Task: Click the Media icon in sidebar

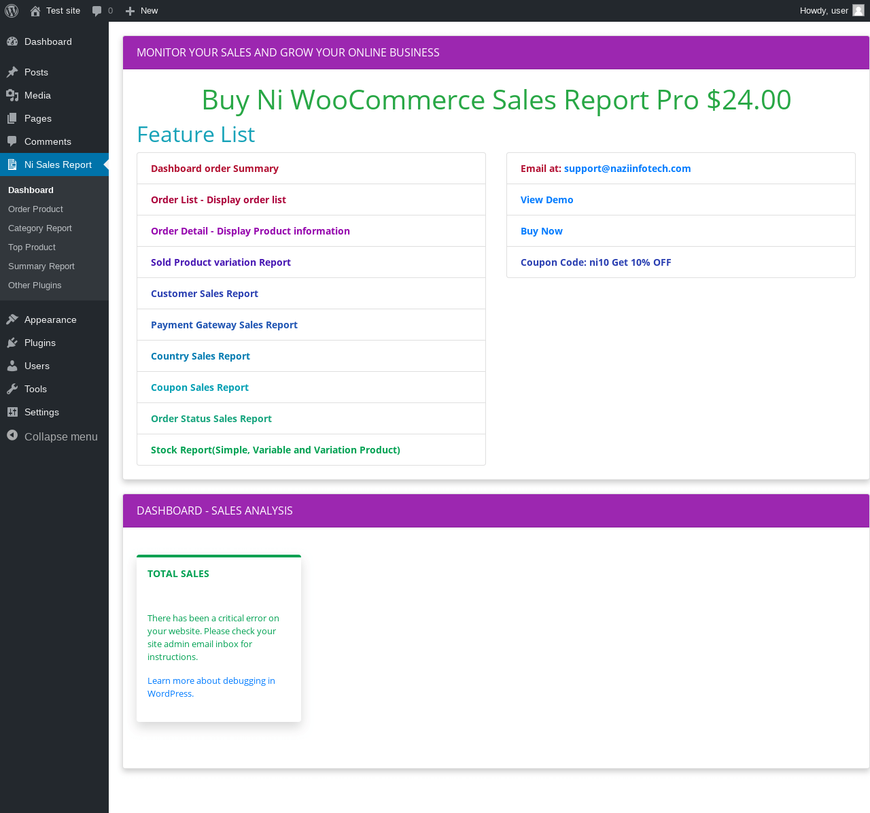Action: (x=12, y=95)
